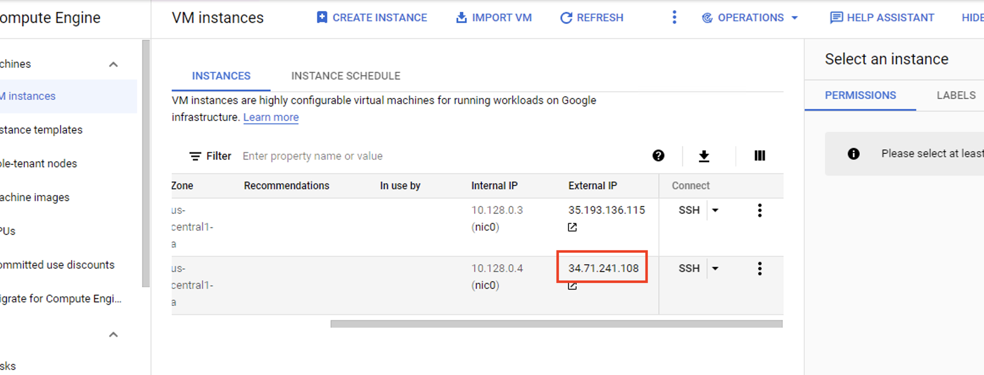This screenshot has width=984, height=375.
Task: Switch to the Instance Schedule tab
Action: pos(346,76)
